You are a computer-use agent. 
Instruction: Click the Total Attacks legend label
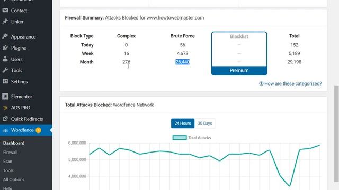(199, 138)
